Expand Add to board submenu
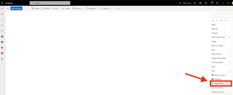233x95 pixels. click(221, 54)
